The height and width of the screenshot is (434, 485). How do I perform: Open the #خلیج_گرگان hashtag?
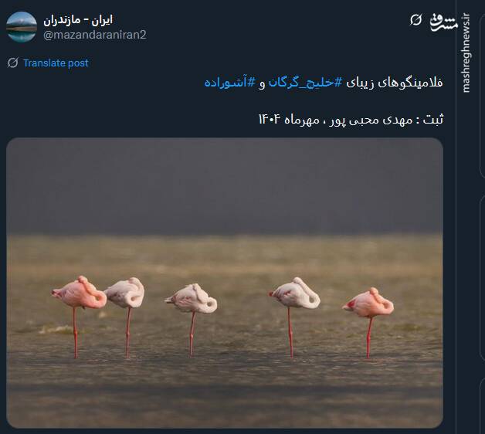[306, 83]
